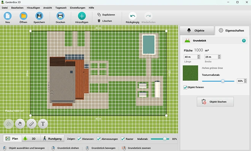Open the green help question mark
The height and width of the screenshot is (151, 251).
[244, 41]
